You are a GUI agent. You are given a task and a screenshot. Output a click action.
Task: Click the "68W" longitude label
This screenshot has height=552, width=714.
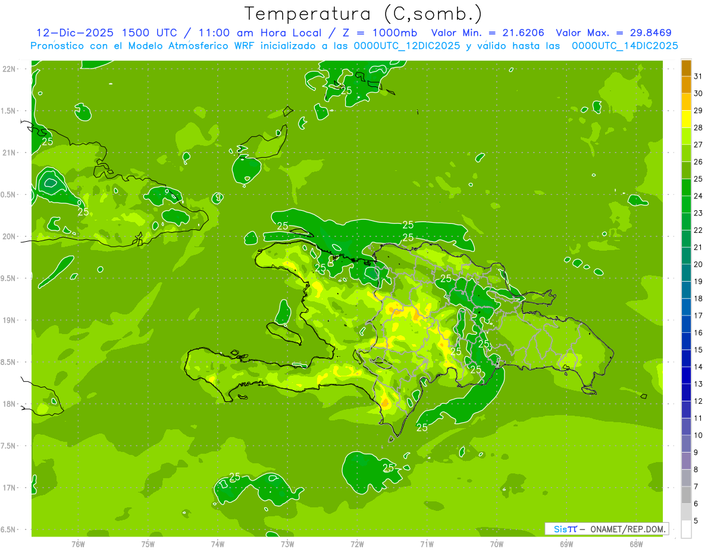636,544
